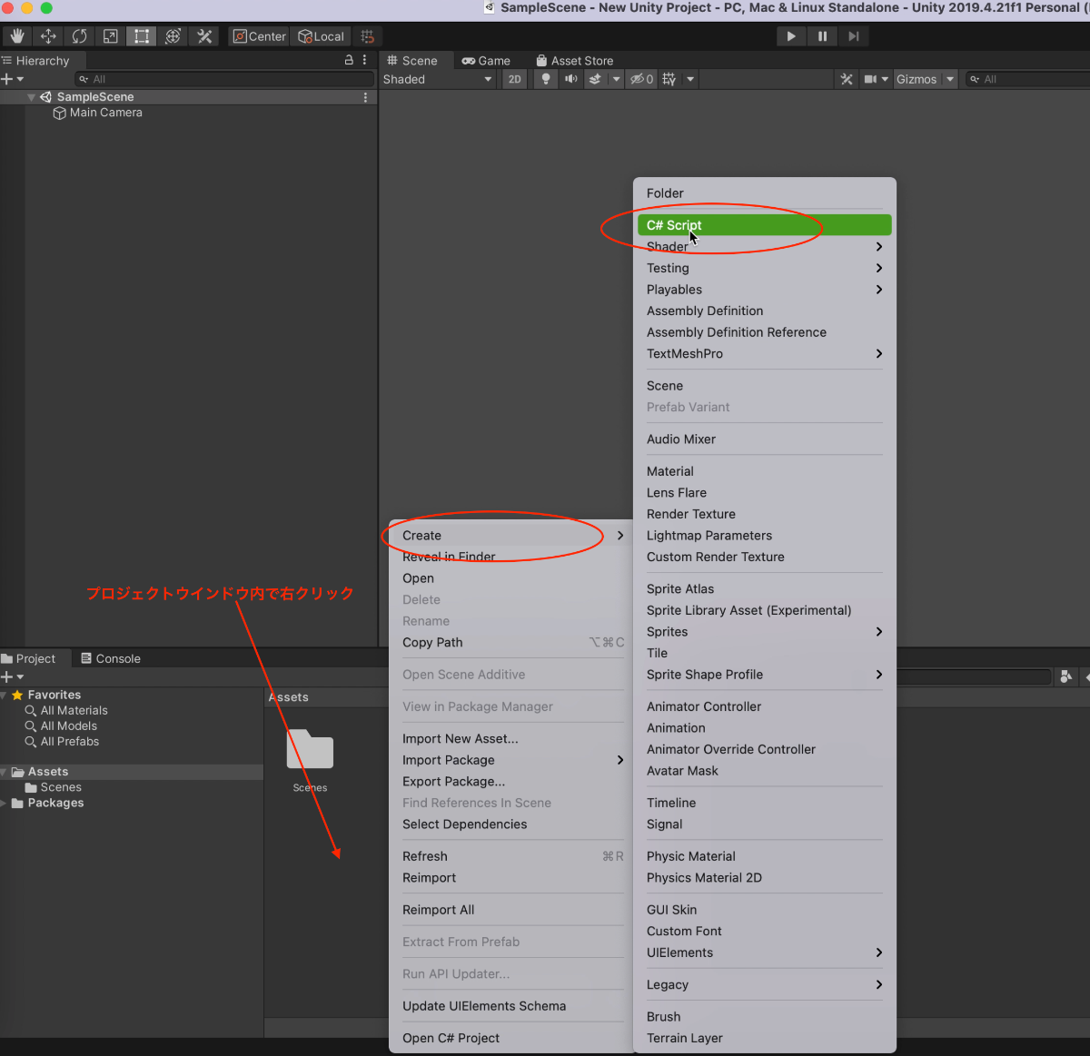Select Material in Create submenu
1090x1056 pixels.
pos(764,471)
